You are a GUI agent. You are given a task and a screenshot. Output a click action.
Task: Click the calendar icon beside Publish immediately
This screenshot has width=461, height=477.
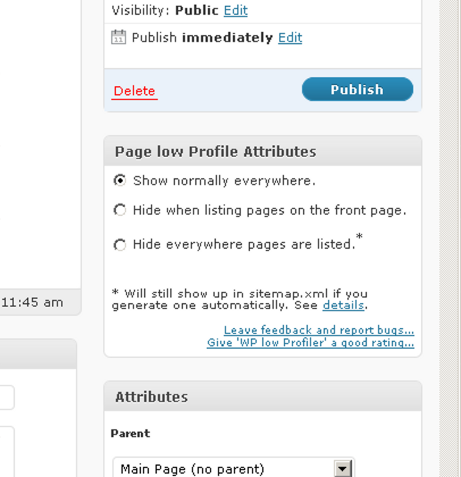tap(118, 37)
